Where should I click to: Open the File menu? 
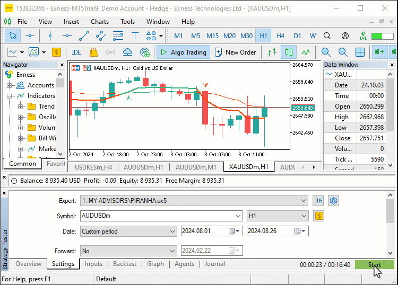click(x=22, y=22)
